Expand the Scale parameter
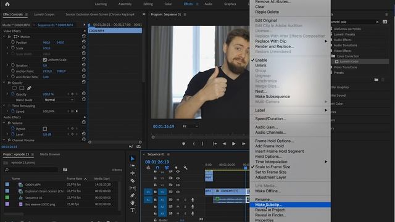The width and height of the screenshot is (395, 222). click(7, 48)
